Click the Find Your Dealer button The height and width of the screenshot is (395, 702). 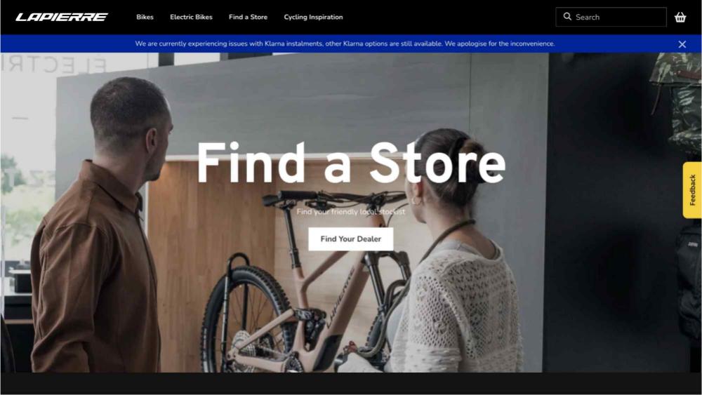click(350, 239)
